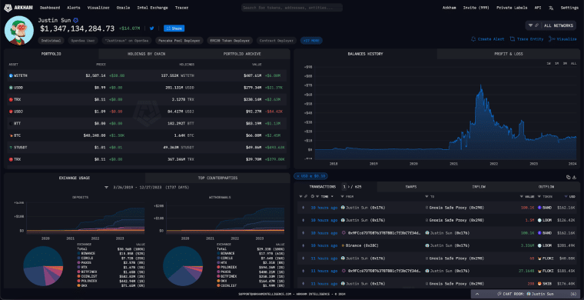584x300 pixels.
Task: Click the BAND token icon in the first transaction
Action: [539, 208]
